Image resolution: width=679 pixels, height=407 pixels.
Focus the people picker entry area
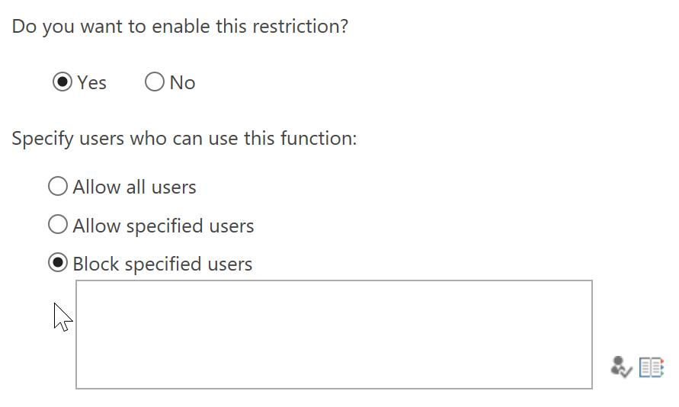coord(334,335)
